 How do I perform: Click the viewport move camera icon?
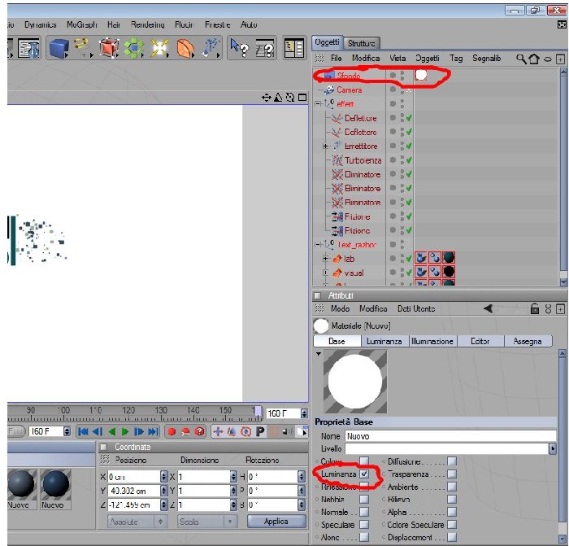click(x=267, y=98)
